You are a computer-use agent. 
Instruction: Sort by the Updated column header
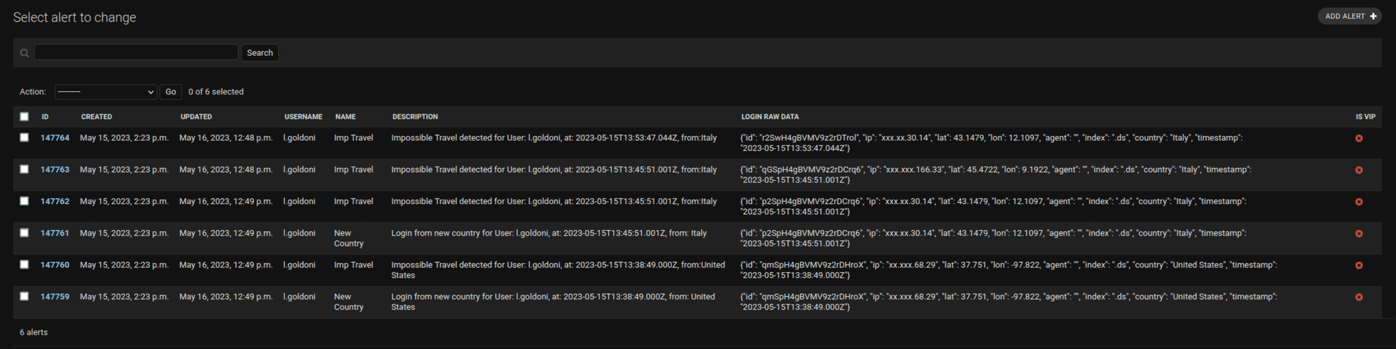pyautogui.click(x=196, y=117)
